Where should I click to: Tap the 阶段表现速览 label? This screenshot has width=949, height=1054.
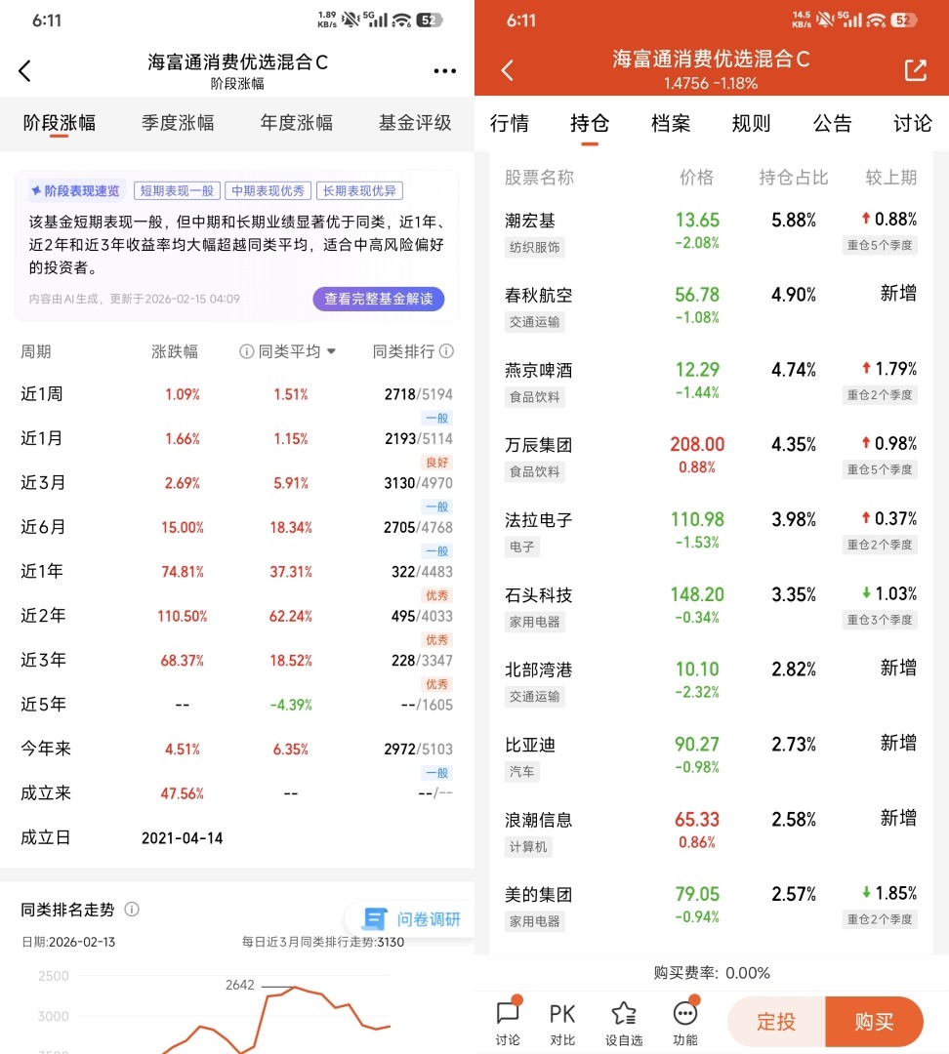(x=76, y=191)
